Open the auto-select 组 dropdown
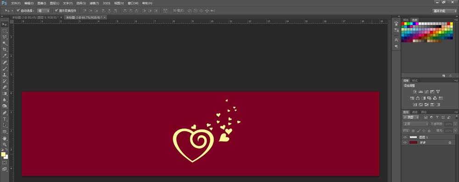The width and height of the screenshot is (459, 182). (x=44, y=11)
